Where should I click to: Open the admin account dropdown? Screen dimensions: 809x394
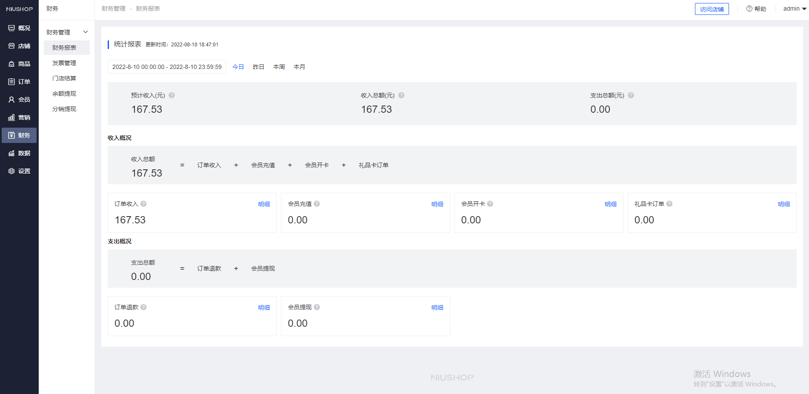[x=793, y=9]
